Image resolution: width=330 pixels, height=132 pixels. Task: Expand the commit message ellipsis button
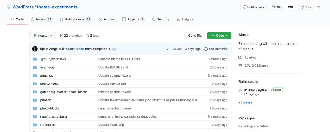coord(114,49)
